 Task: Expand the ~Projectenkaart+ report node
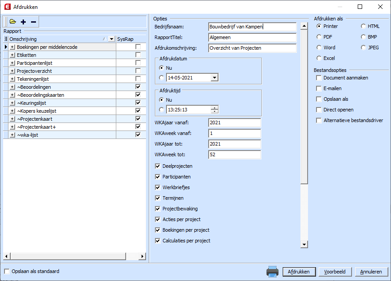12,127
